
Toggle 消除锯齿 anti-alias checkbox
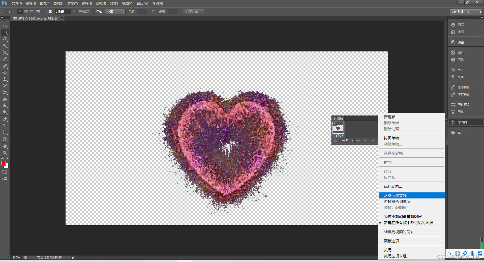click(x=75, y=11)
